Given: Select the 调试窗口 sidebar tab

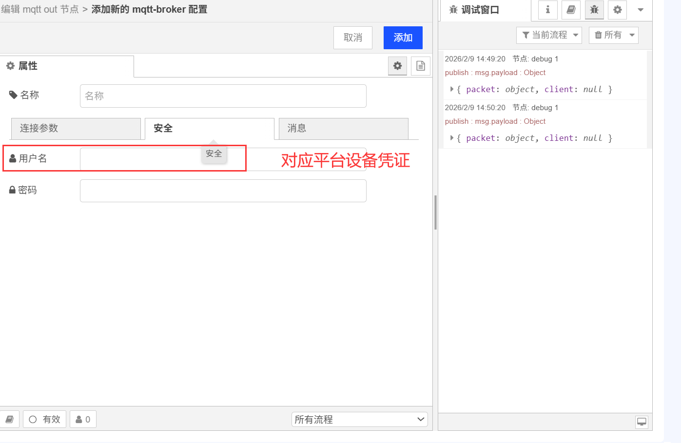Looking at the screenshot, I should (x=485, y=10).
